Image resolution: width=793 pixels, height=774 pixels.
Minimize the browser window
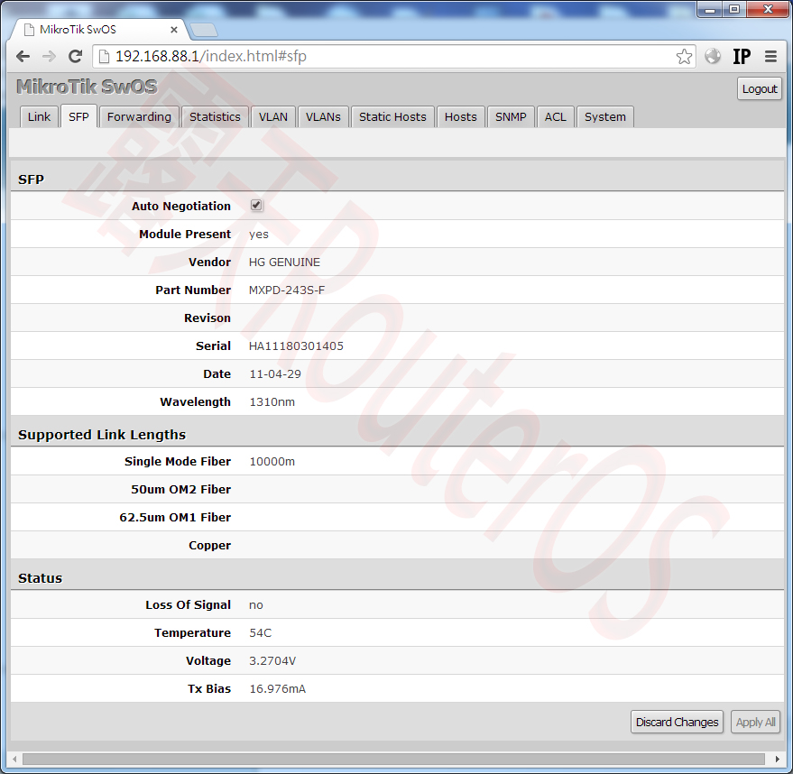point(710,9)
